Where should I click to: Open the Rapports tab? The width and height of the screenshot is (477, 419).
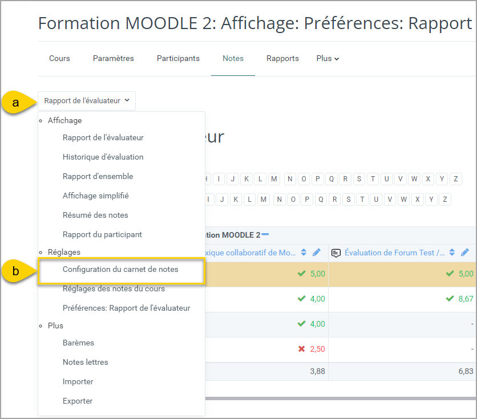pyautogui.click(x=282, y=58)
